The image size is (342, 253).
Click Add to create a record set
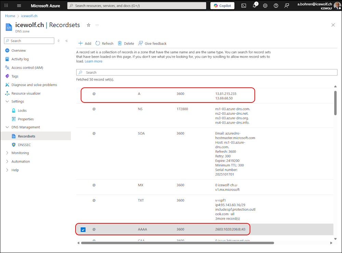pos(84,43)
